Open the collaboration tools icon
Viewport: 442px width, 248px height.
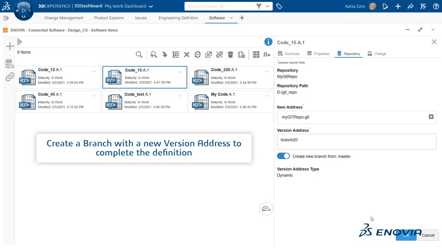click(423, 6)
